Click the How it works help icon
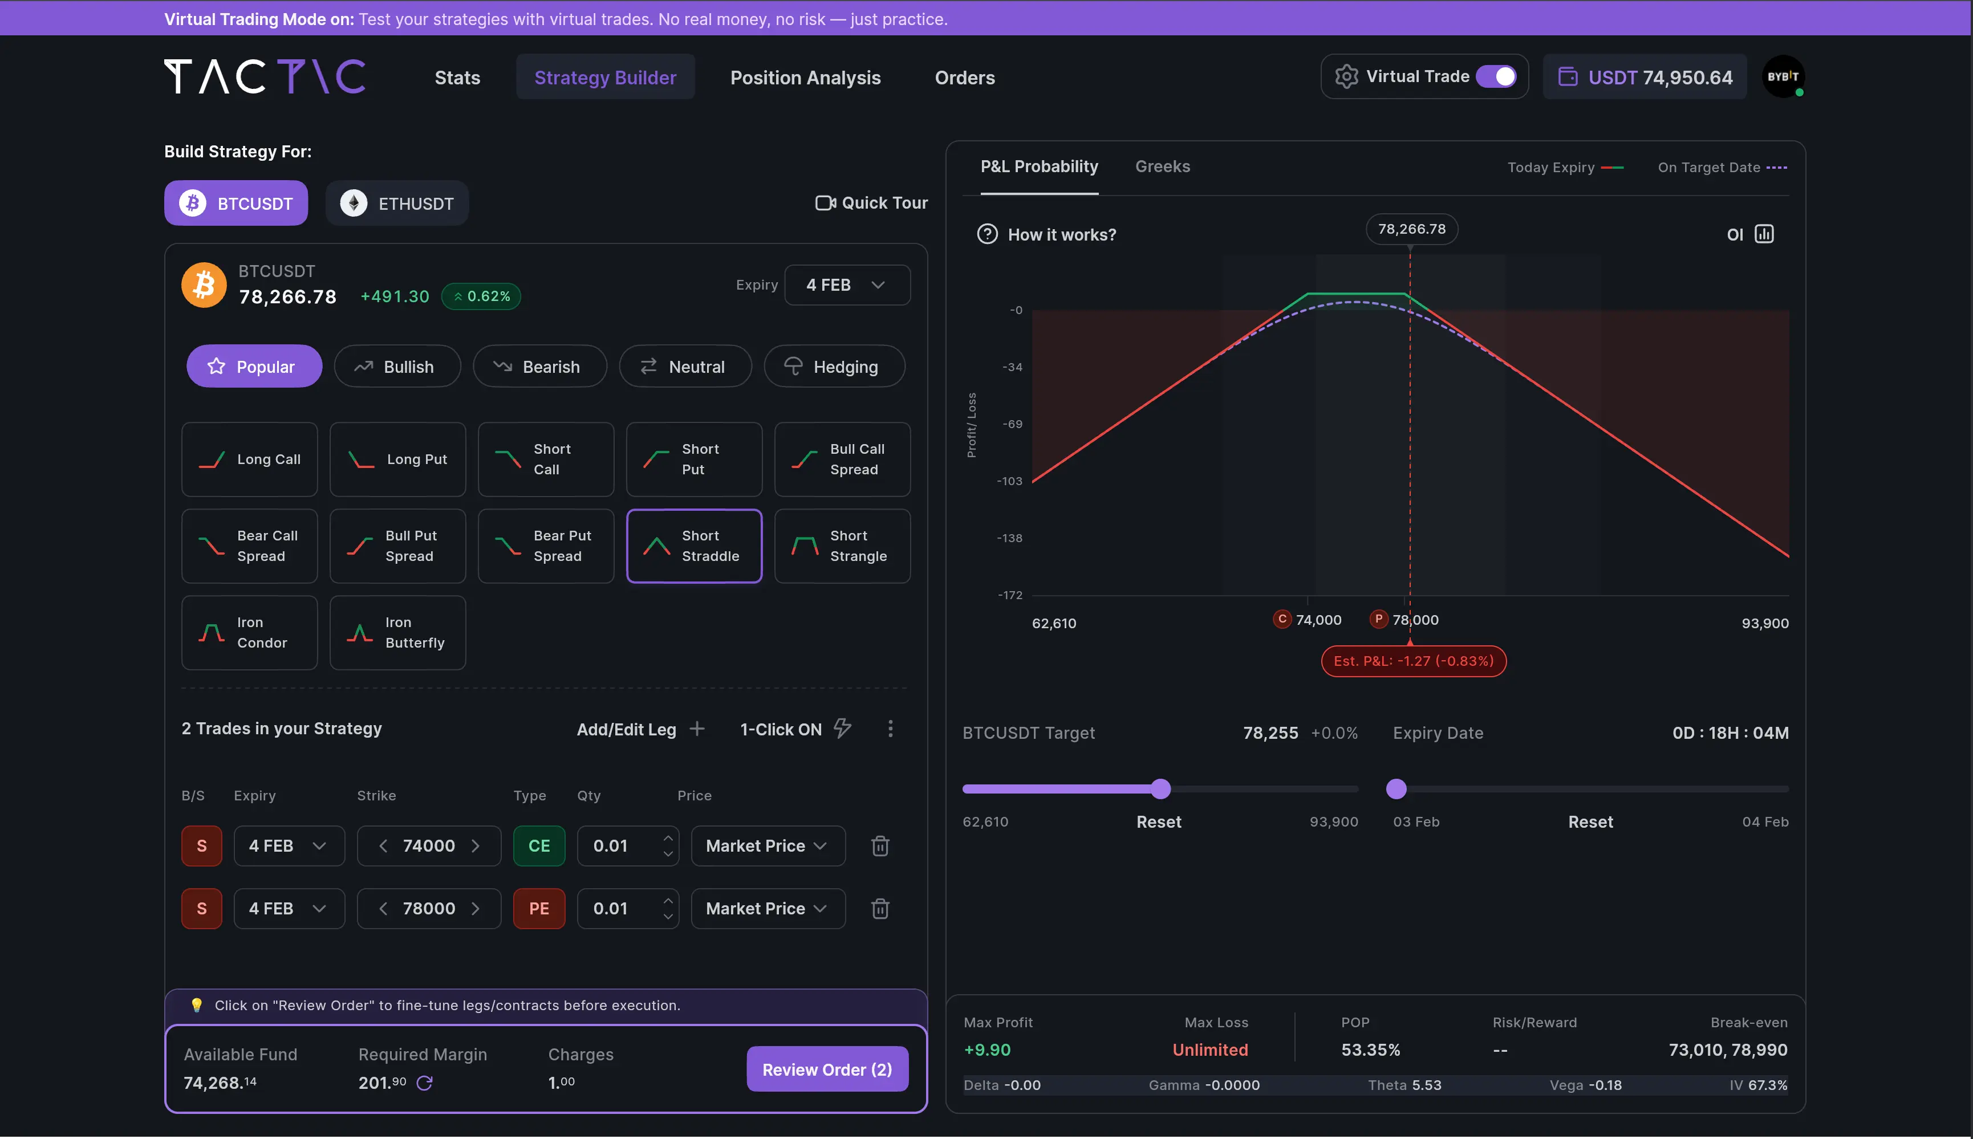Image resolution: width=1973 pixels, height=1139 pixels. [x=987, y=234]
